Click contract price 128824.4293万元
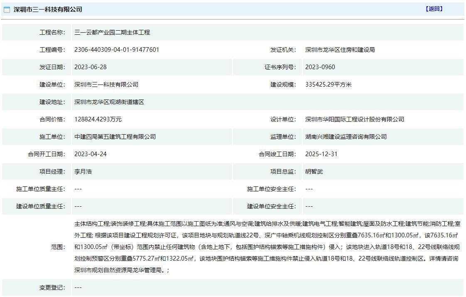The image size is (466, 297). click(98, 119)
